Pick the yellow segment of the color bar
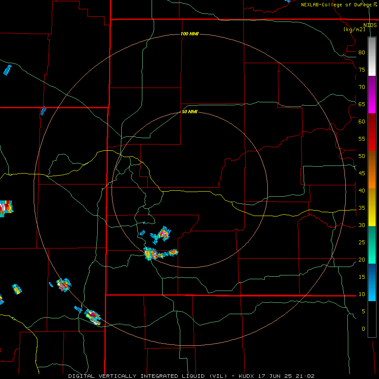The width and height of the screenshot is (379, 379). (x=372, y=207)
